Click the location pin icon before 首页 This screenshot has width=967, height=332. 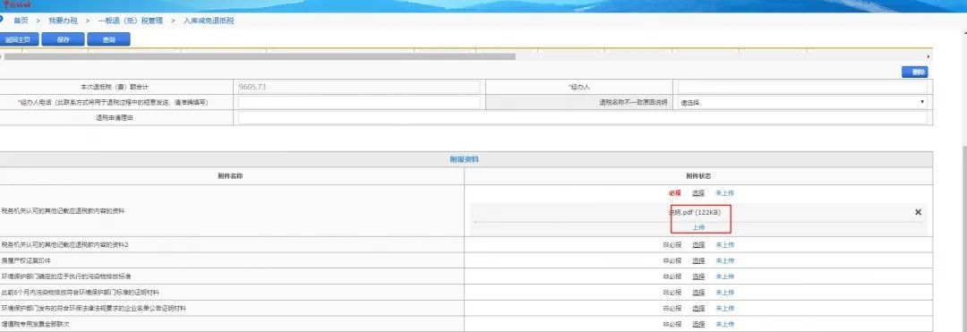[x=2, y=20]
